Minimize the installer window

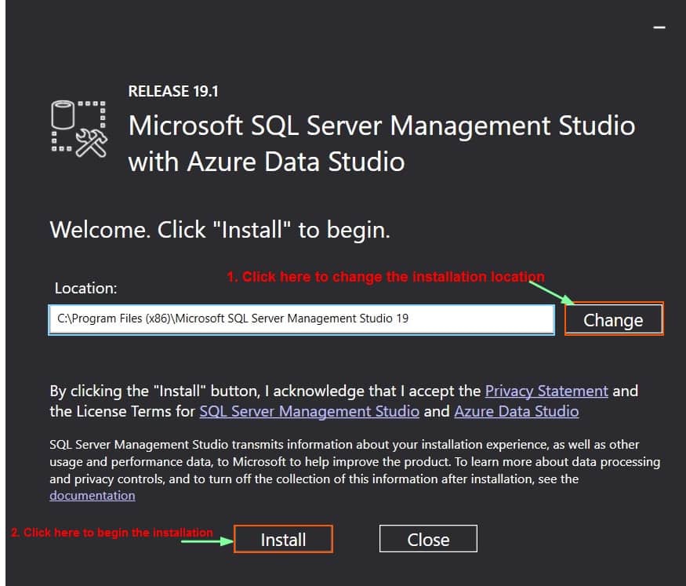click(x=659, y=27)
